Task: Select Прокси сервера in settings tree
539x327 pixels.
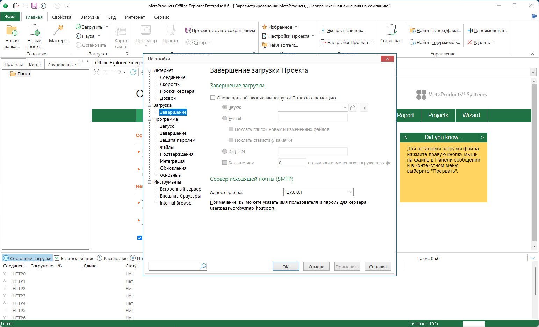Action: pos(177,91)
